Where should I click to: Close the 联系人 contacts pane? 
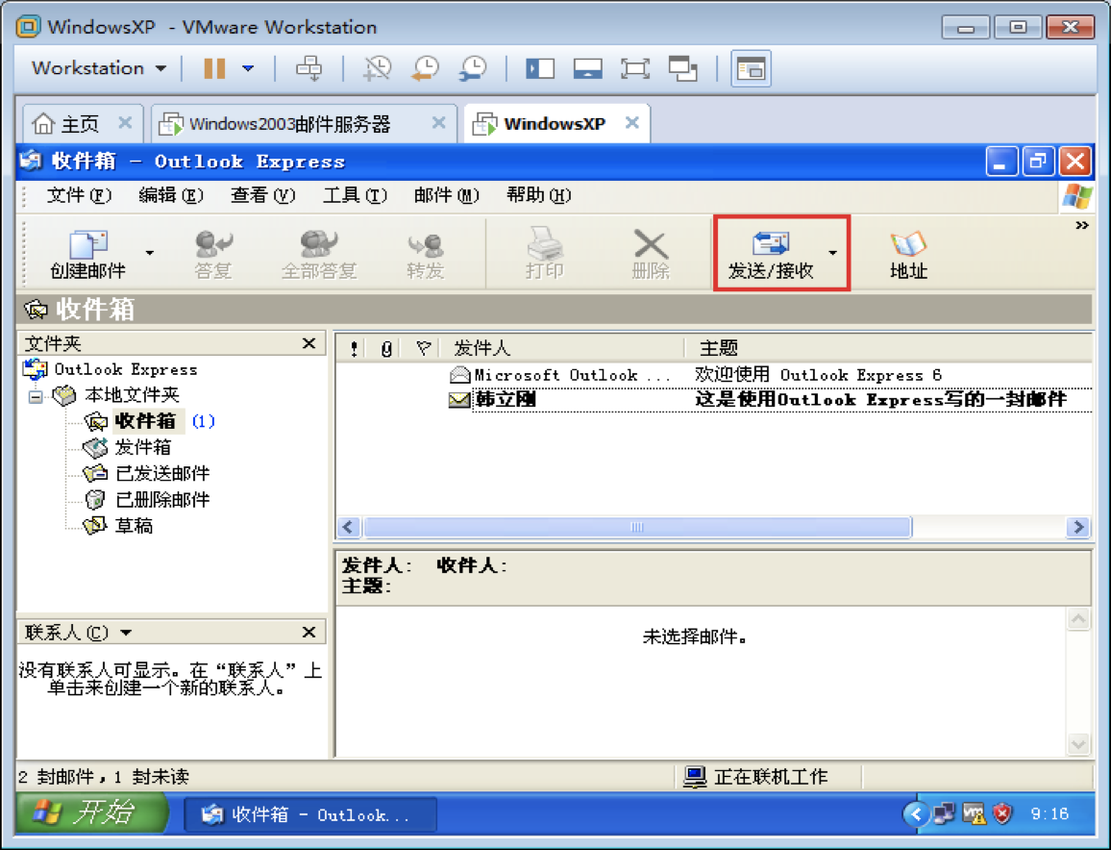[x=309, y=633]
